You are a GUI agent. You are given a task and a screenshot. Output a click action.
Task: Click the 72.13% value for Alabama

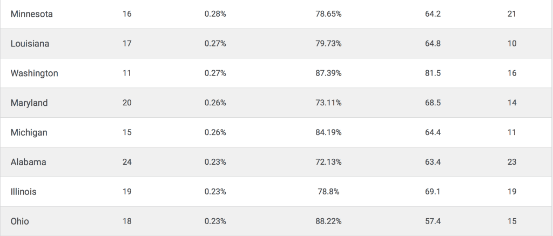click(328, 162)
